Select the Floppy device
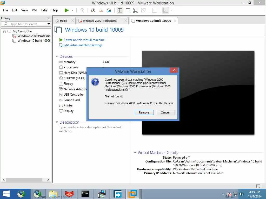The image size is (266, 199). [68, 84]
